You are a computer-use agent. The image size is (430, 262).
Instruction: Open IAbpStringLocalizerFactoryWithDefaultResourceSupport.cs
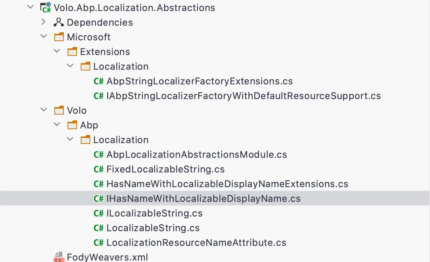244,96
